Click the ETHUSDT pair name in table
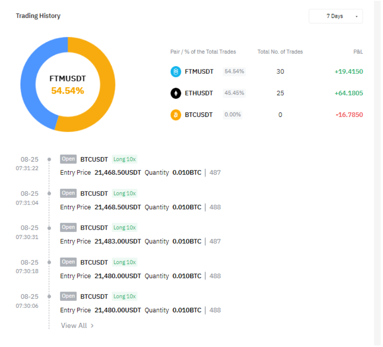383x347 pixels. point(199,93)
